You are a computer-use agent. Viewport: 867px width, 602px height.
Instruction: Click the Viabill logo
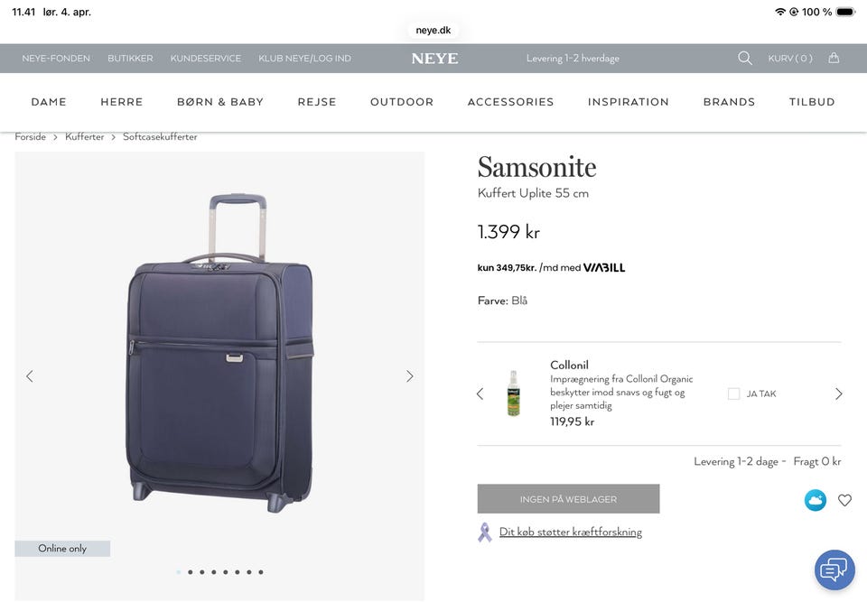click(604, 268)
